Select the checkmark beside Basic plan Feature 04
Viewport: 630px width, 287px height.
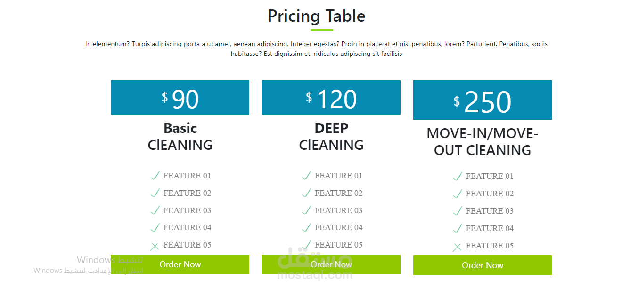(155, 228)
